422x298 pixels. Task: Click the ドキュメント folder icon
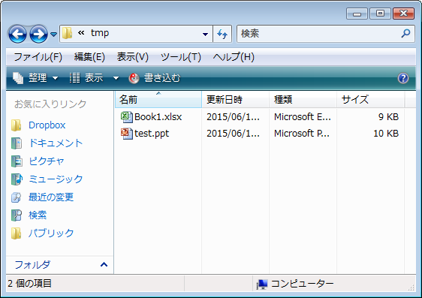point(17,143)
